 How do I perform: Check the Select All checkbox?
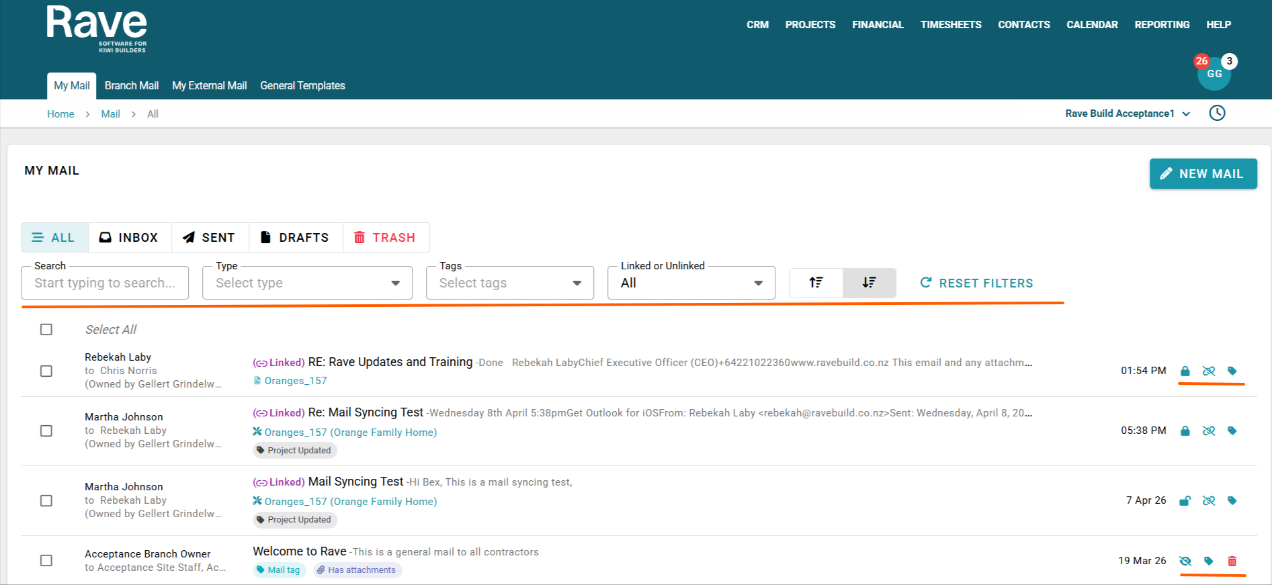46,329
